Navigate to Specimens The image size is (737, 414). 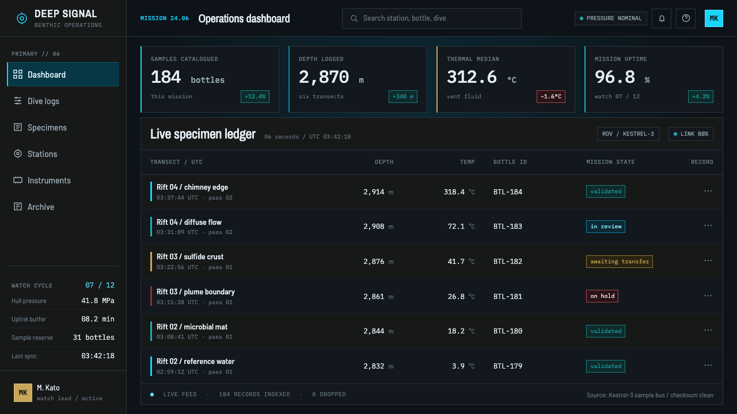[63, 127]
